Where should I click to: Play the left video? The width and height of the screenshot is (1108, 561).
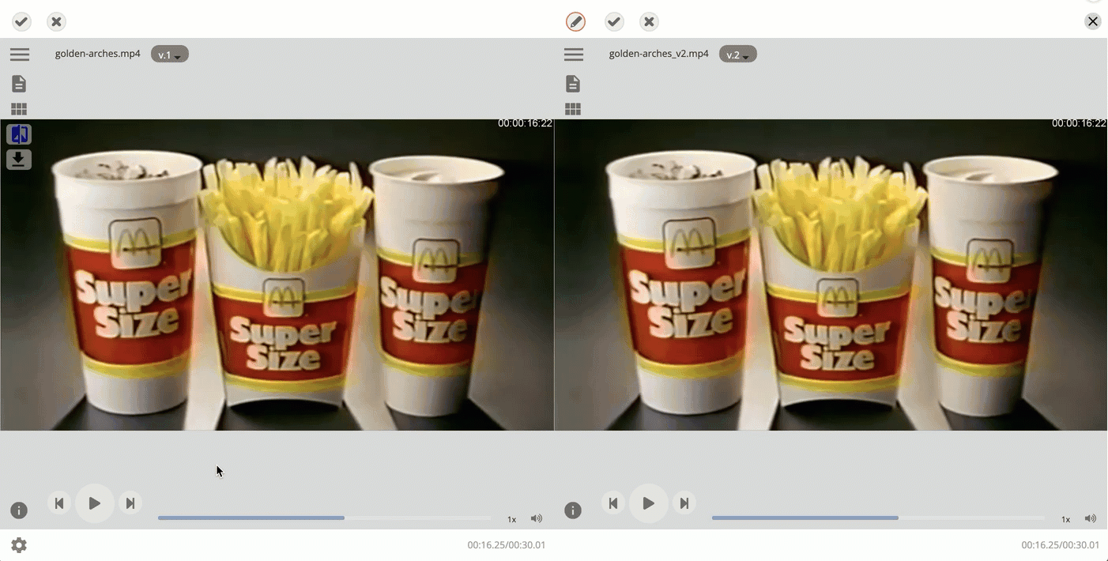[x=95, y=503]
